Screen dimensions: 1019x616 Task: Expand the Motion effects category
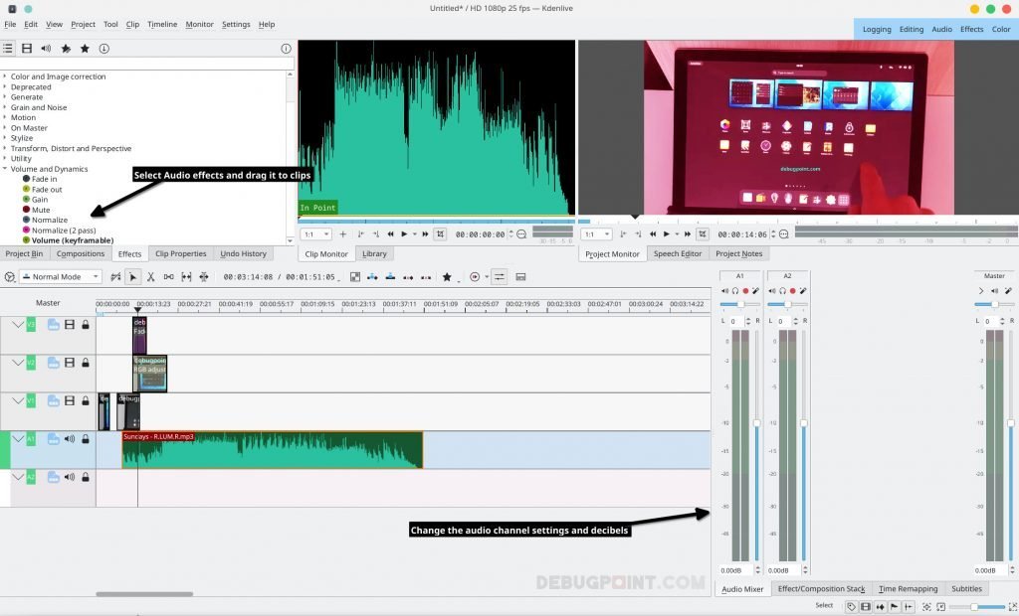[x=5, y=117]
